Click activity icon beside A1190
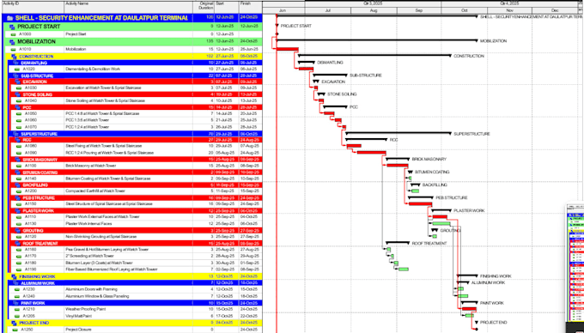The width and height of the screenshot is (584, 333). [19, 269]
